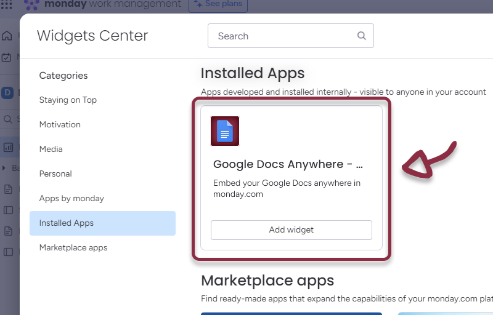Expand the collapsed folder arrow in sidebar
The image size is (493, 315).
coord(5,168)
